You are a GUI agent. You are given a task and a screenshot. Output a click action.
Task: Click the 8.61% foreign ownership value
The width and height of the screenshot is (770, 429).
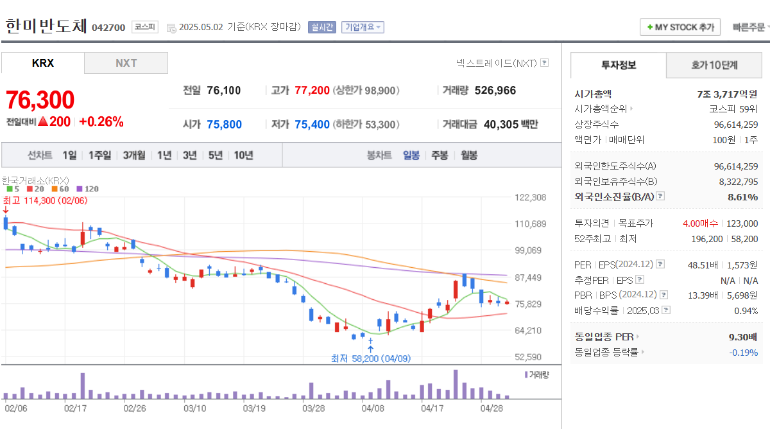click(x=743, y=197)
